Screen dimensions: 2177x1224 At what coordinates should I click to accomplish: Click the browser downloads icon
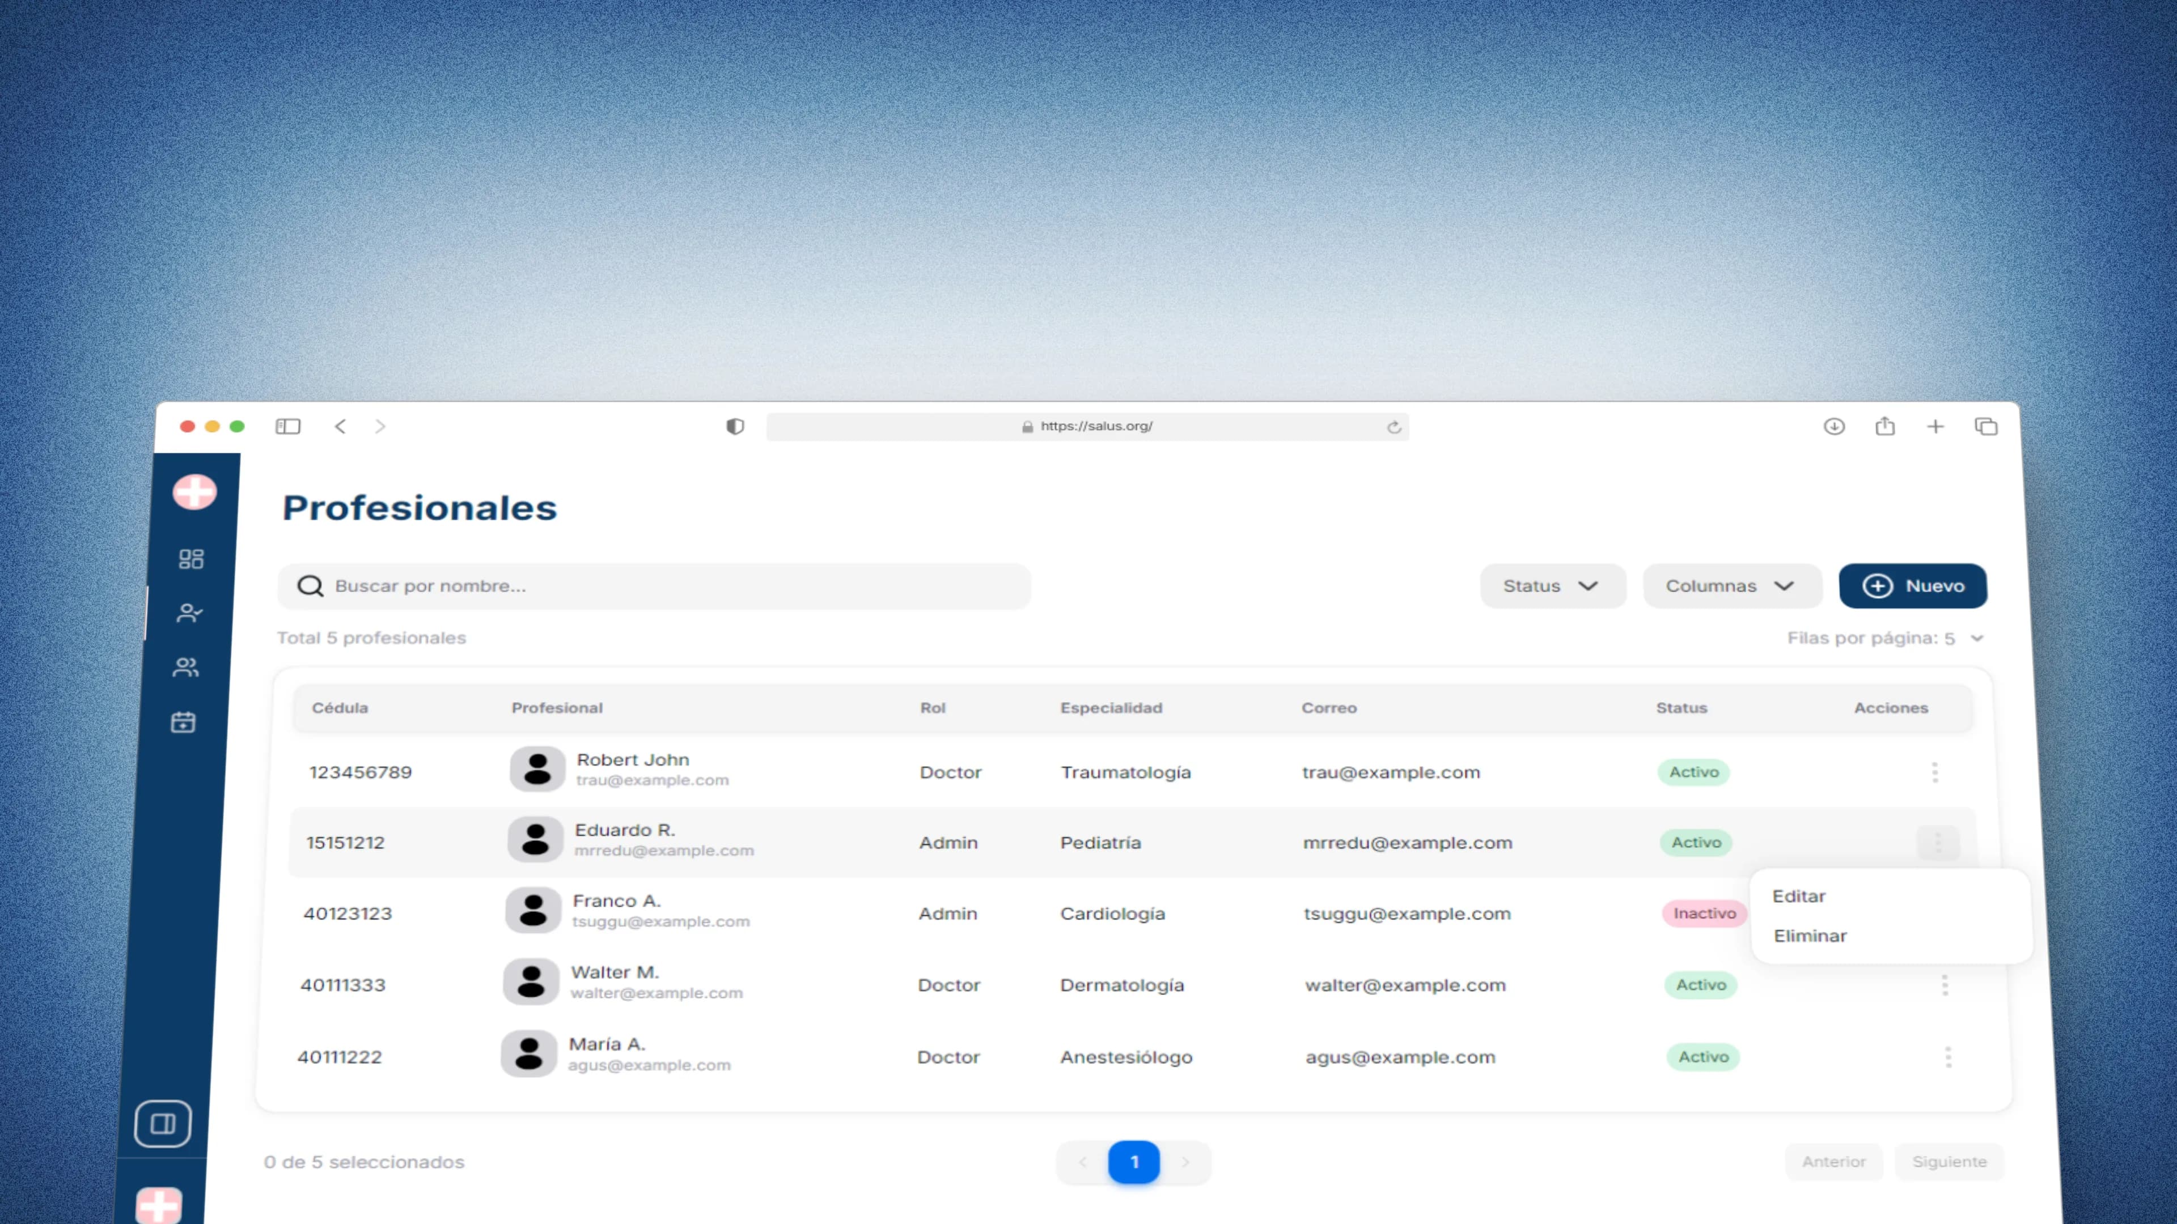point(1834,427)
